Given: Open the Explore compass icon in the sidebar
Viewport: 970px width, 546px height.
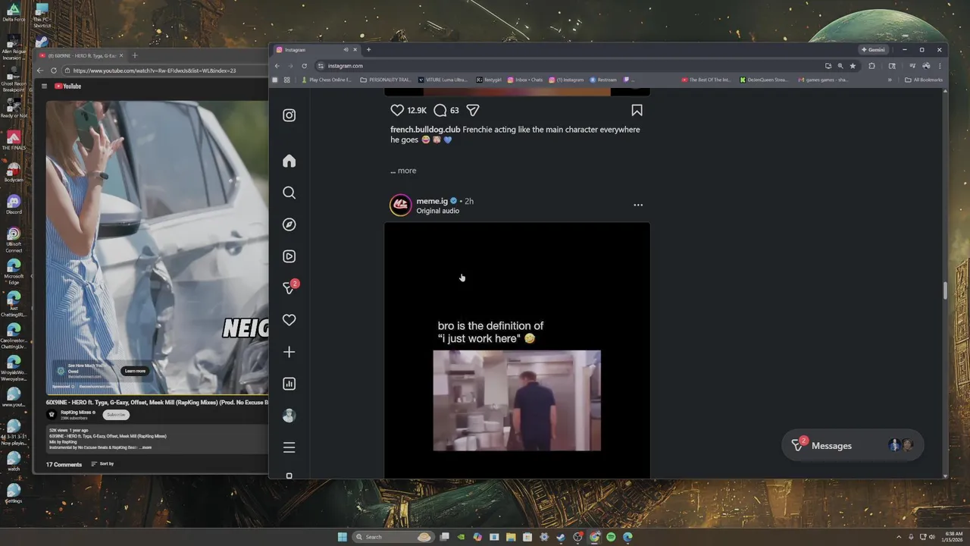Looking at the screenshot, I should click(x=289, y=224).
